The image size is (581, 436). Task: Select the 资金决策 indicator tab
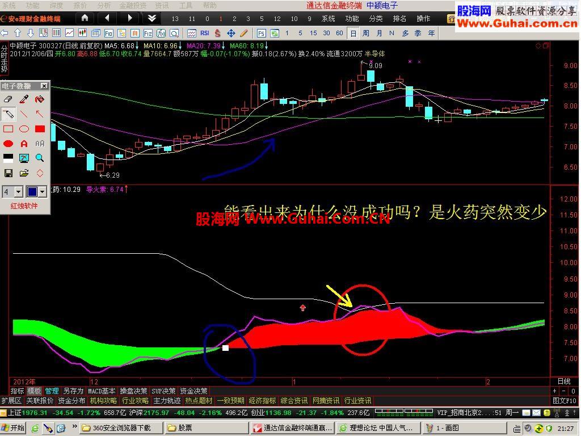coord(194,391)
